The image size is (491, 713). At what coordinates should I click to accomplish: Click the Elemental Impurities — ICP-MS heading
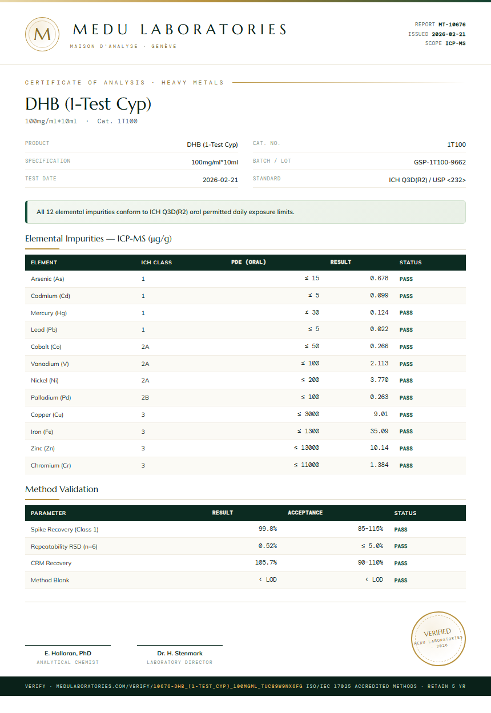(x=98, y=239)
